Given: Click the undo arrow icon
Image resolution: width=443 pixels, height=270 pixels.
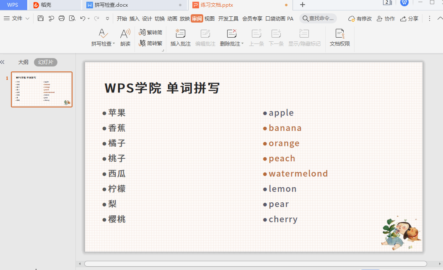Looking at the screenshot, I should tap(83, 18).
